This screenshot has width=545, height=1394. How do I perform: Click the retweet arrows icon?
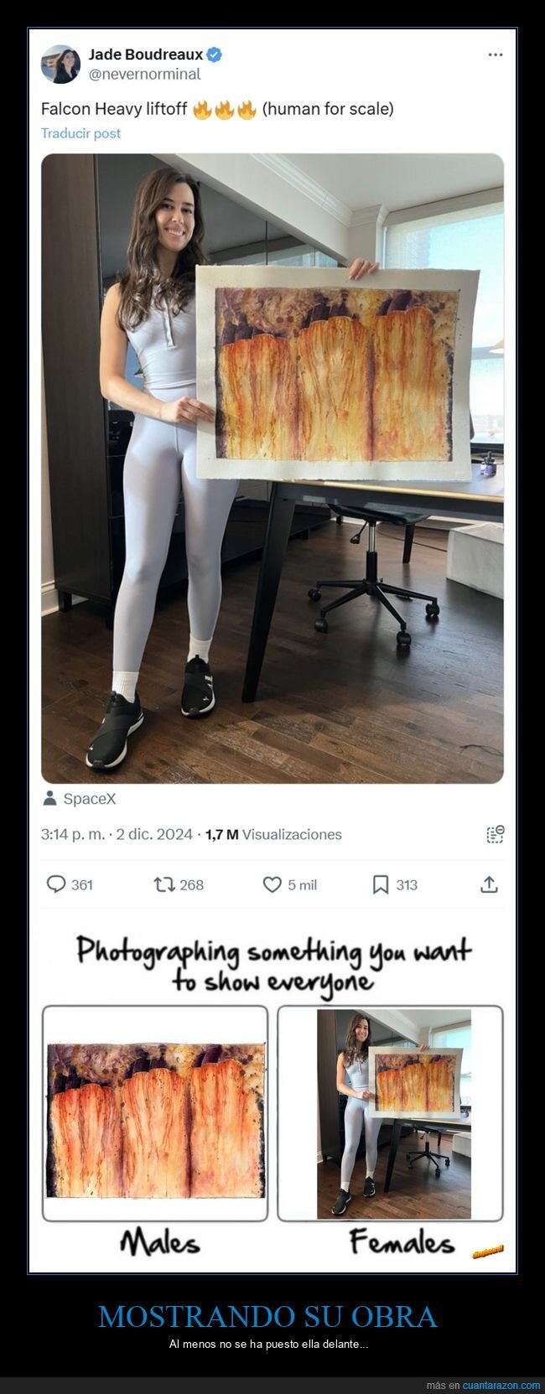point(163,884)
